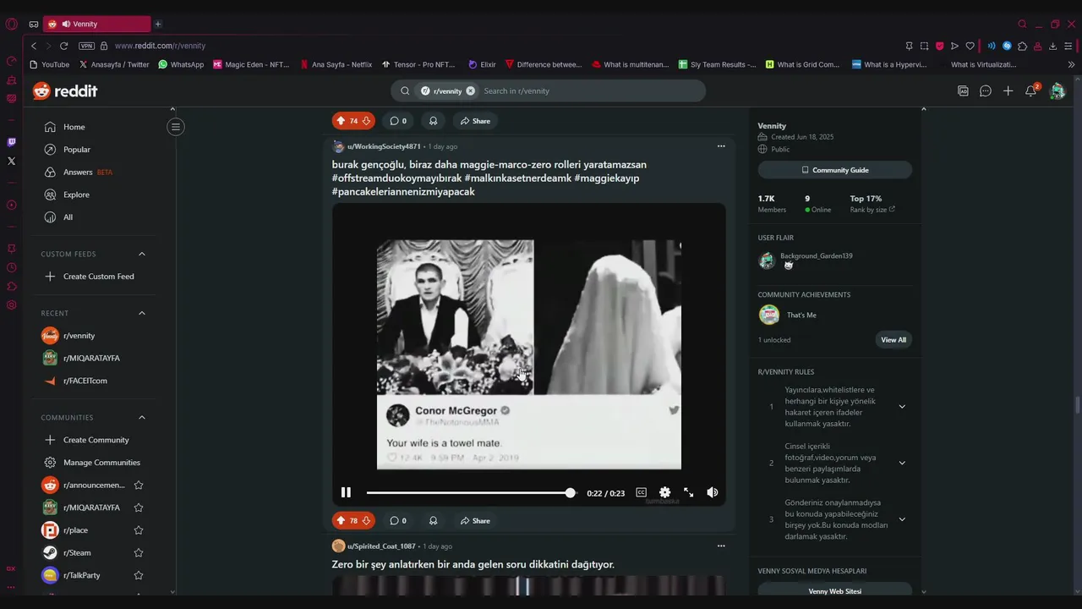Open YouTube bookmark
The width and height of the screenshot is (1082, 609).
click(x=49, y=64)
